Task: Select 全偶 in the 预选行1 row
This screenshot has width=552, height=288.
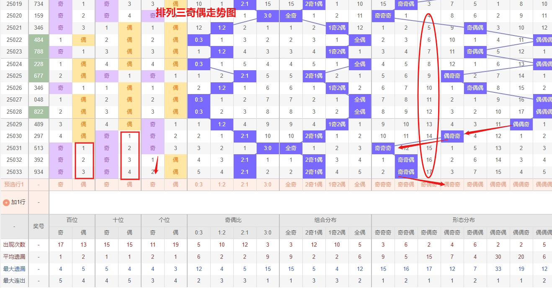Action: tap(360, 184)
